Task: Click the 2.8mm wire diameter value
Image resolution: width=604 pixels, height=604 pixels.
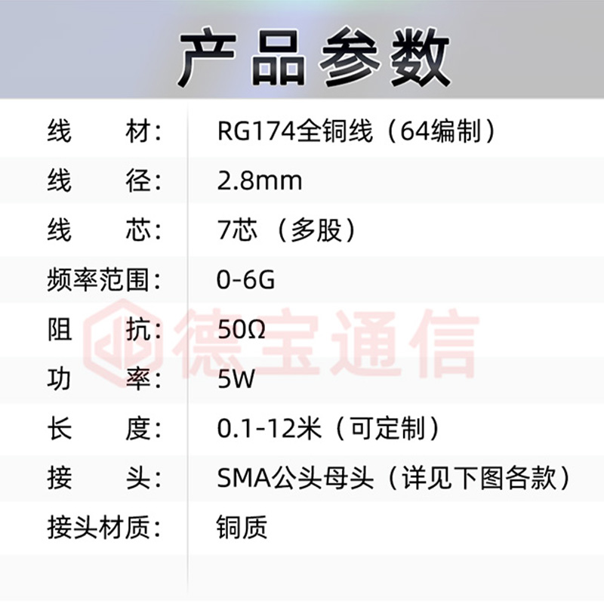Action: [x=260, y=181]
